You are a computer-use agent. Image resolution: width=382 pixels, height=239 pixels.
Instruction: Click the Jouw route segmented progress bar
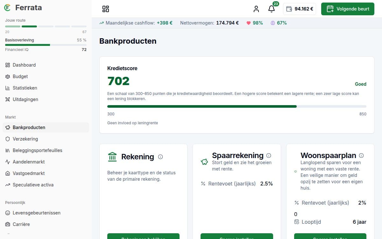tap(46, 26)
